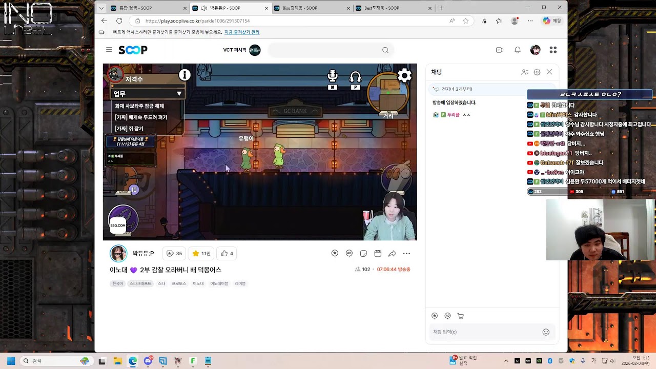This screenshot has width=656, height=369.
Task: Open chat settings gear
Action: tap(537, 72)
